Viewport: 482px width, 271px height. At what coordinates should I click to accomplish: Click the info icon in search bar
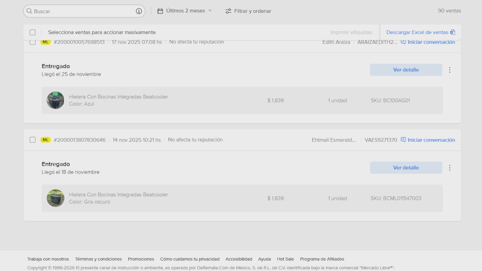(x=139, y=11)
